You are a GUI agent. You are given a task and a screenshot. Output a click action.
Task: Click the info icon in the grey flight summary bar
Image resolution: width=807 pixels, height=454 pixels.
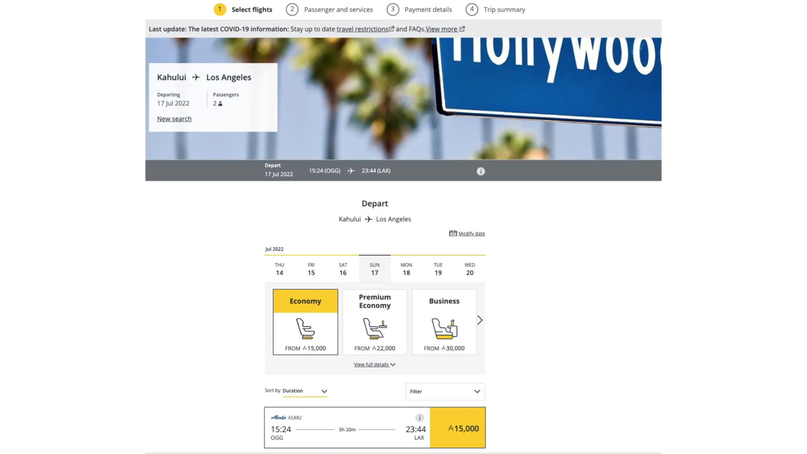tap(481, 171)
